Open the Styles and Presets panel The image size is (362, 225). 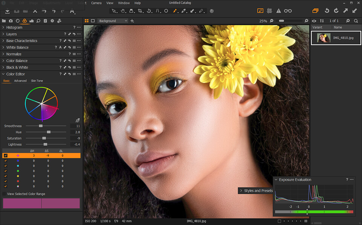tap(256, 191)
